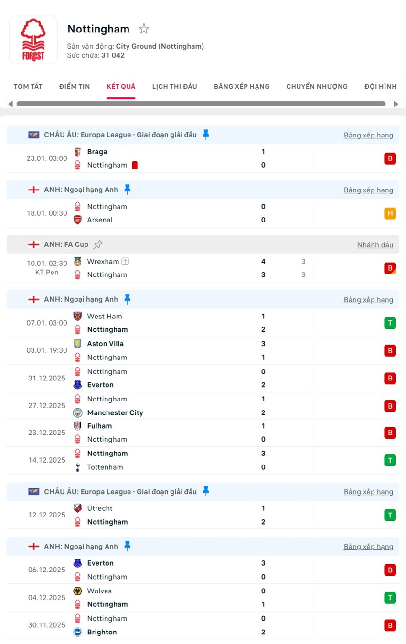Toggle the star to favorite Nottingham
The image size is (406, 644).
click(x=144, y=29)
